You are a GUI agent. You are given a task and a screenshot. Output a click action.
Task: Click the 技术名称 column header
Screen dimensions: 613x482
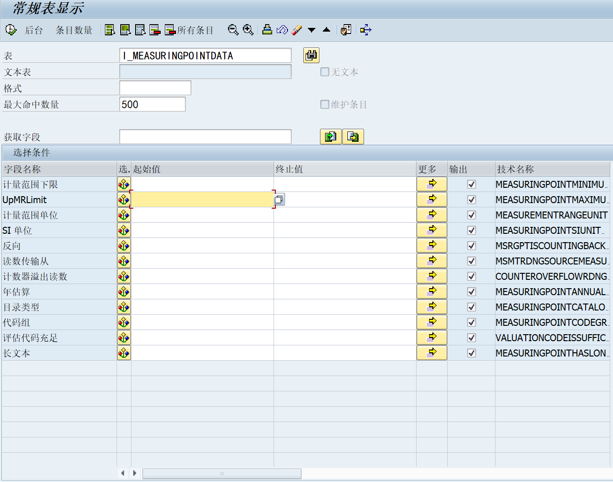click(553, 169)
